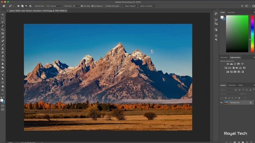Choose Add to Selection mode
Image resolution: width=255 pixels, height=143 pixels.
(22, 6)
